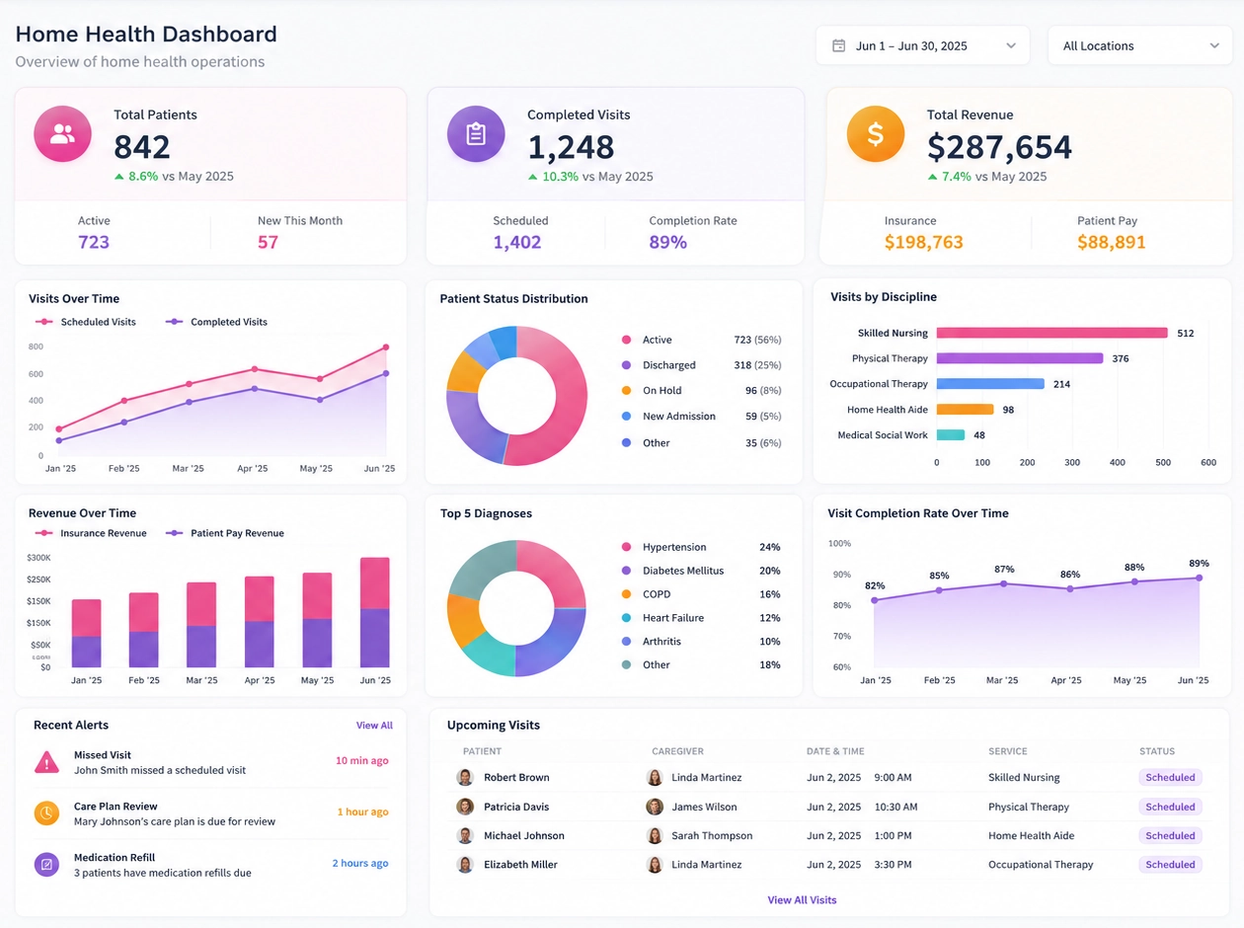1244x928 pixels.
Task: Click the Total Revenue dollar icon
Action: tap(876, 134)
